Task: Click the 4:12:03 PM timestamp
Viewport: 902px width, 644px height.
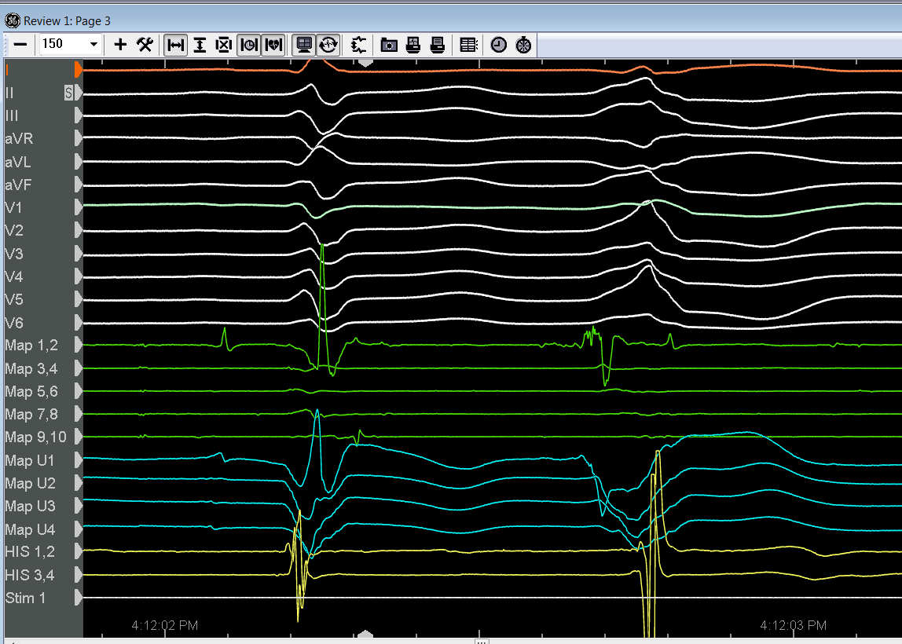Action: [794, 625]
